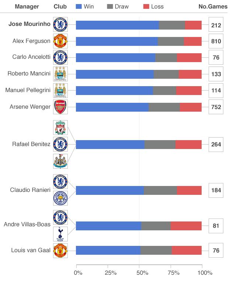Viewport: 230px width, 281px height.
Task: Toggle the grey Draw legend swatch
Action: click(x=110, y=7)
